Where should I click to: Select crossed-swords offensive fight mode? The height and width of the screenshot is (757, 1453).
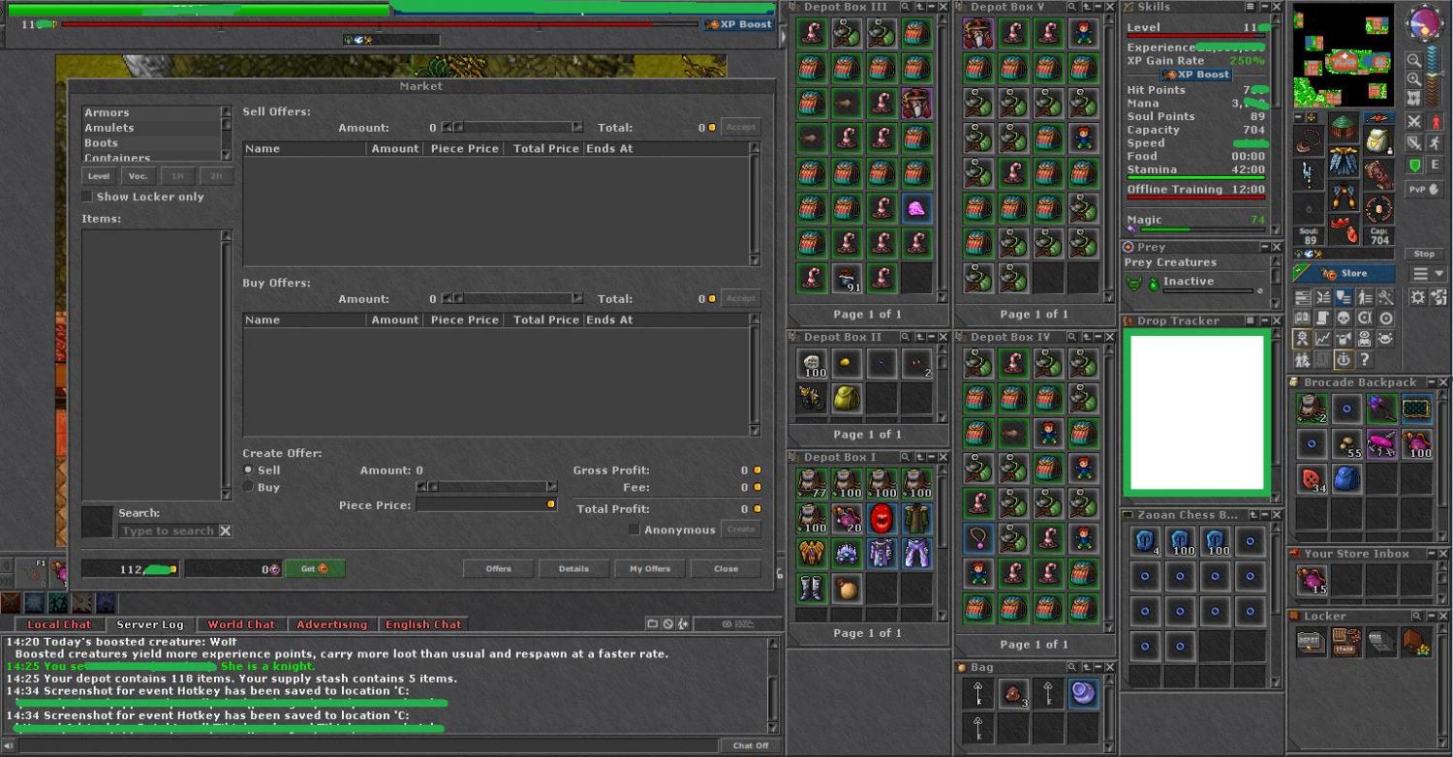point(1414,122)
